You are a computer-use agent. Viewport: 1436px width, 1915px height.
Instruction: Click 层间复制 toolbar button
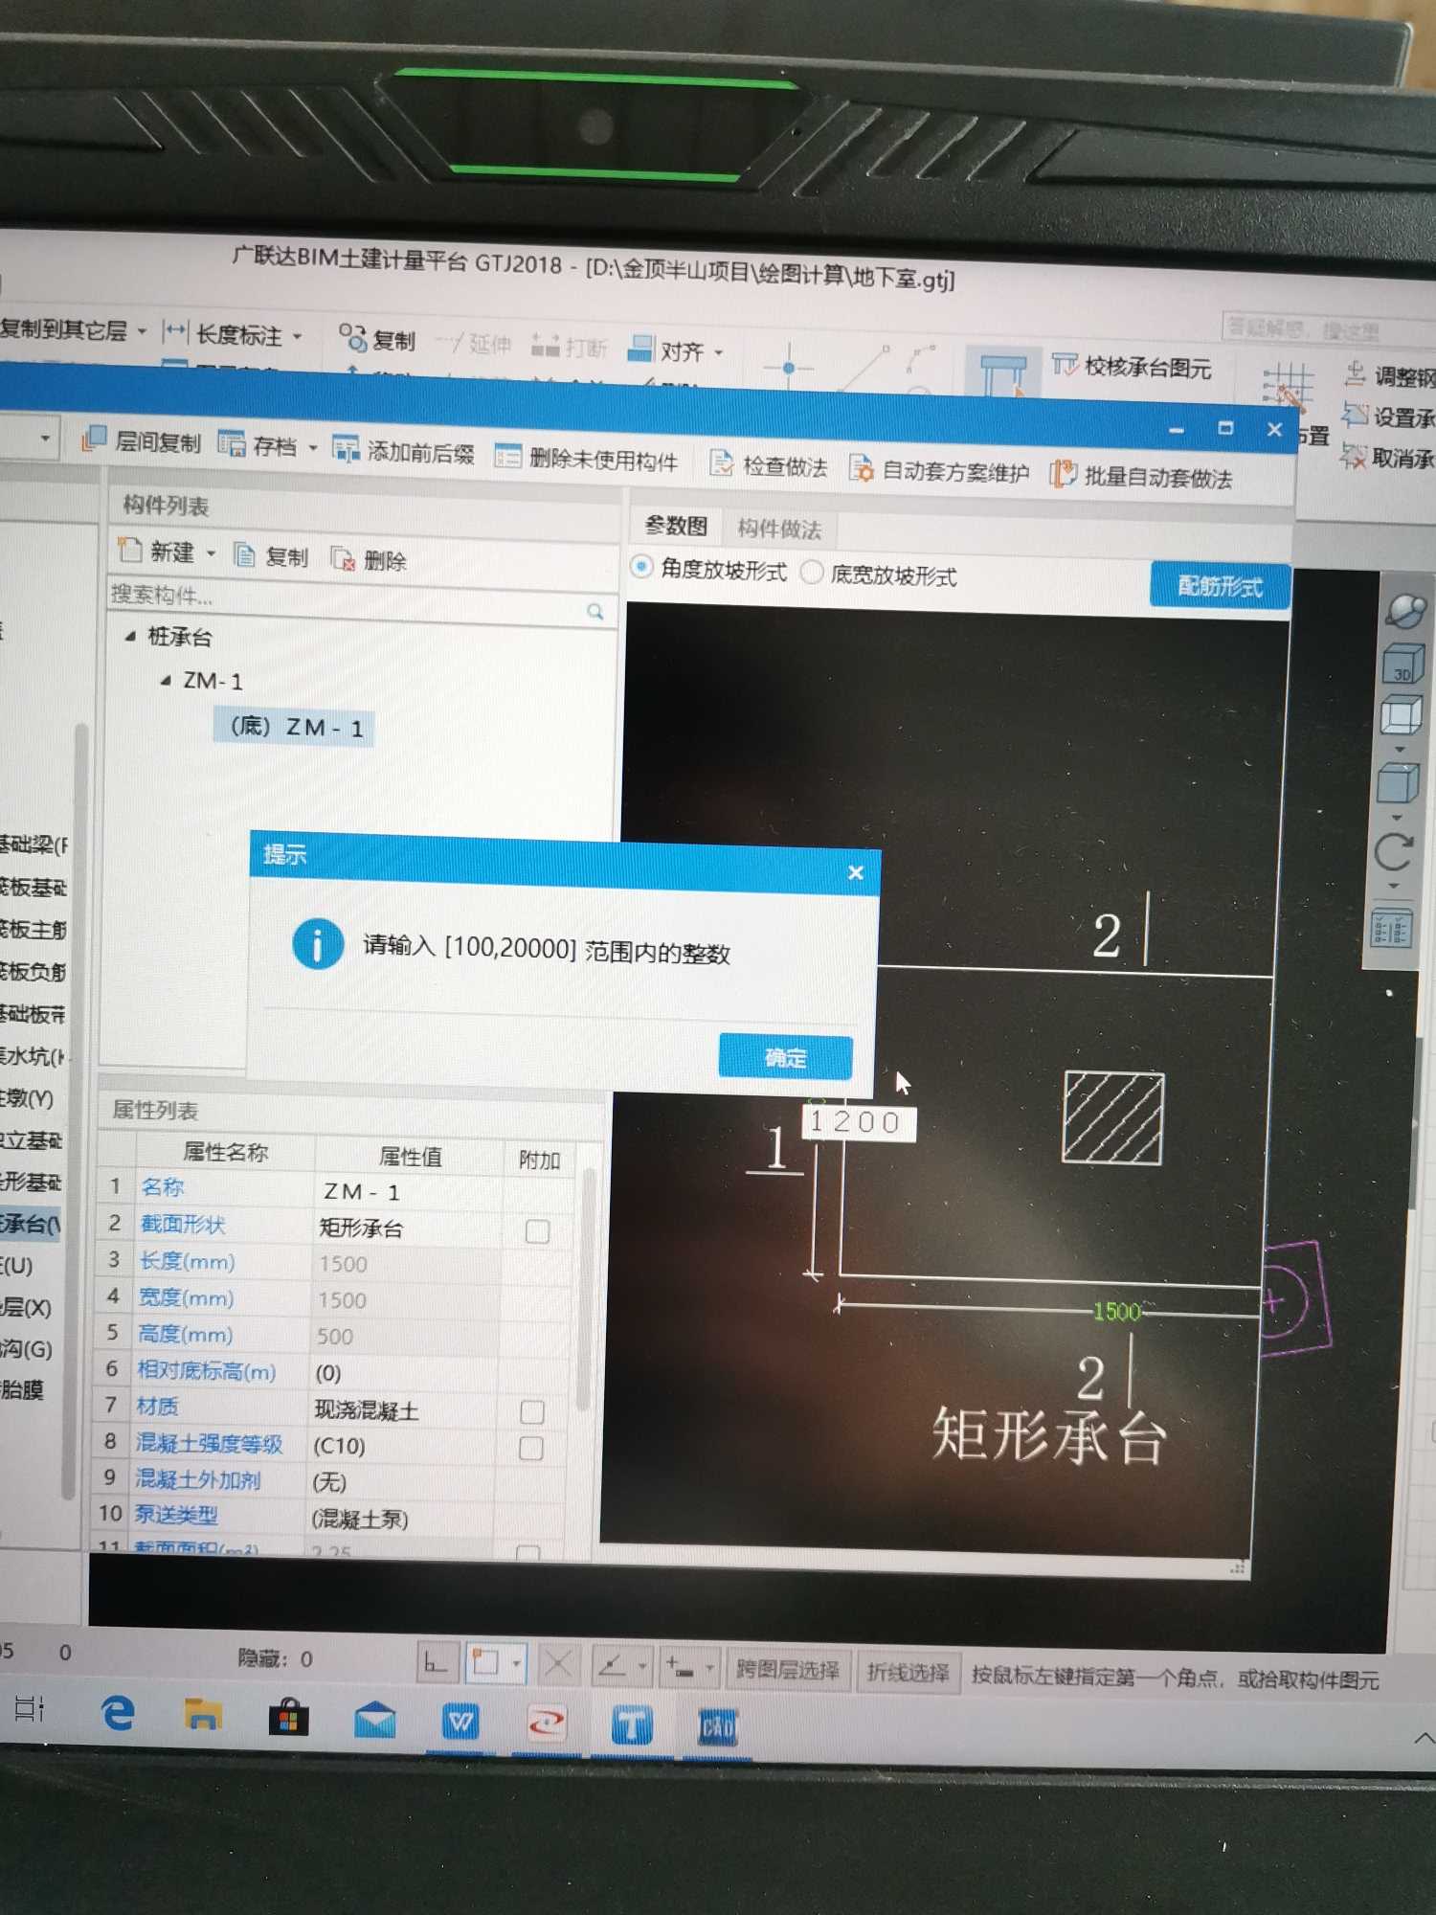pyautogui.click(x=142, y=441)
